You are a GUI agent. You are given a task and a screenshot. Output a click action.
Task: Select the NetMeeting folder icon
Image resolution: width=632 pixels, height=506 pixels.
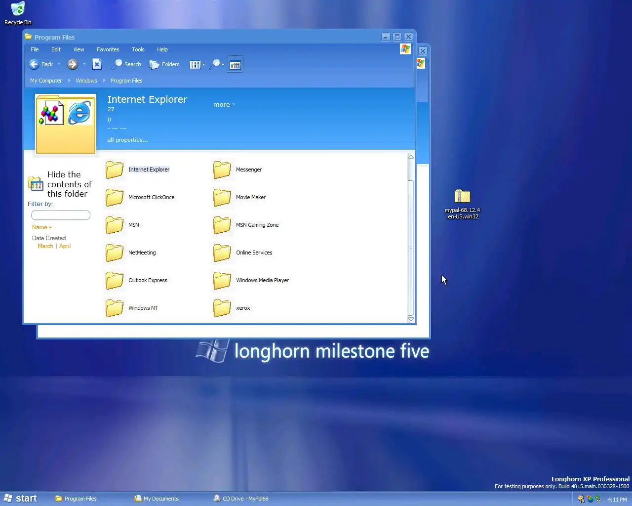115,253
